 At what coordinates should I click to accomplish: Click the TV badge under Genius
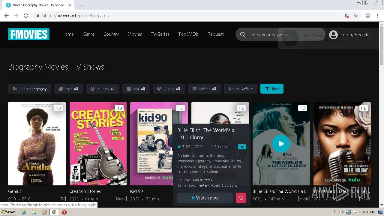[x=63, y=199]
